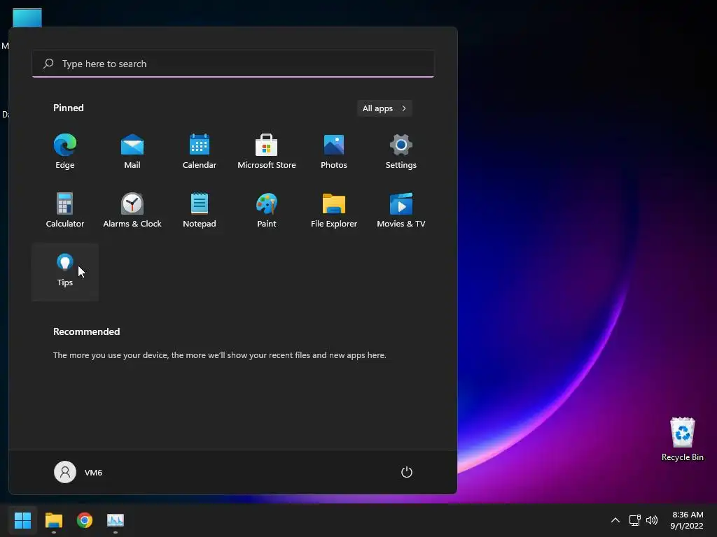717x537 pixels.
Task: Click the All apps button
Action: pyautogui.click(x=384, y=108)
